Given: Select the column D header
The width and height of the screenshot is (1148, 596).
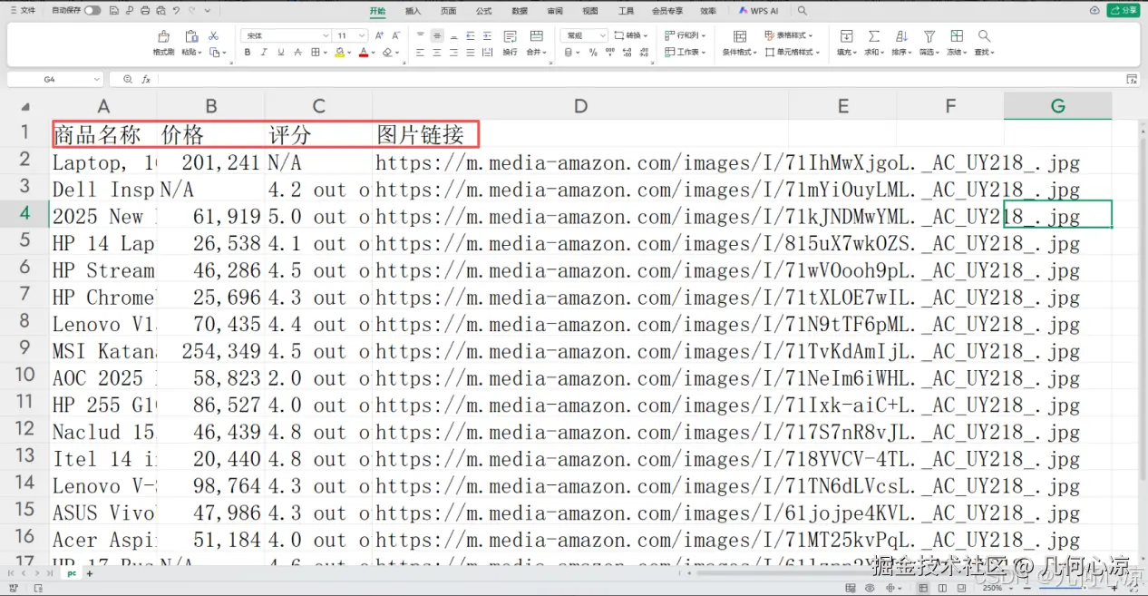Looking at the screenshot, I should pos(580,106).
